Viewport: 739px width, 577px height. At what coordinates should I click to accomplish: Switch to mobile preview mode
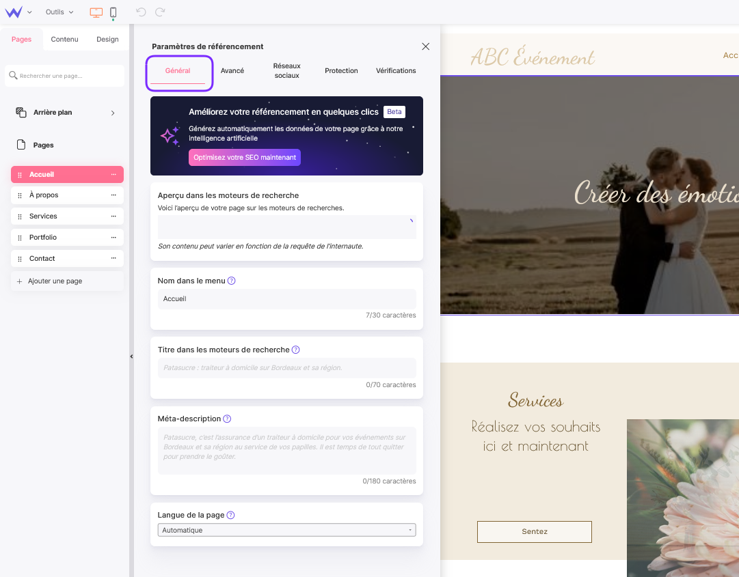tap(113, 12)
